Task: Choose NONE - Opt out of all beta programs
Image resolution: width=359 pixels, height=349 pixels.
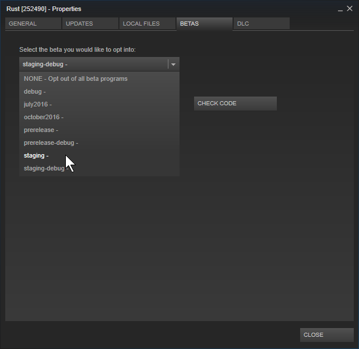Action: pyautogui.click(x=99, y=79)
